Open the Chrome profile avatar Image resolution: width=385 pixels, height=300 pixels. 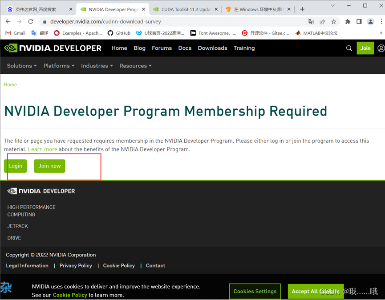370,22
